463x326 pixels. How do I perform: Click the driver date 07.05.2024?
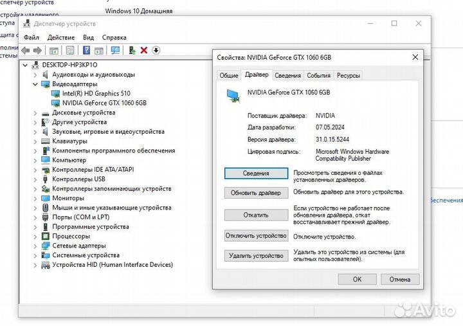pos(330,127)
